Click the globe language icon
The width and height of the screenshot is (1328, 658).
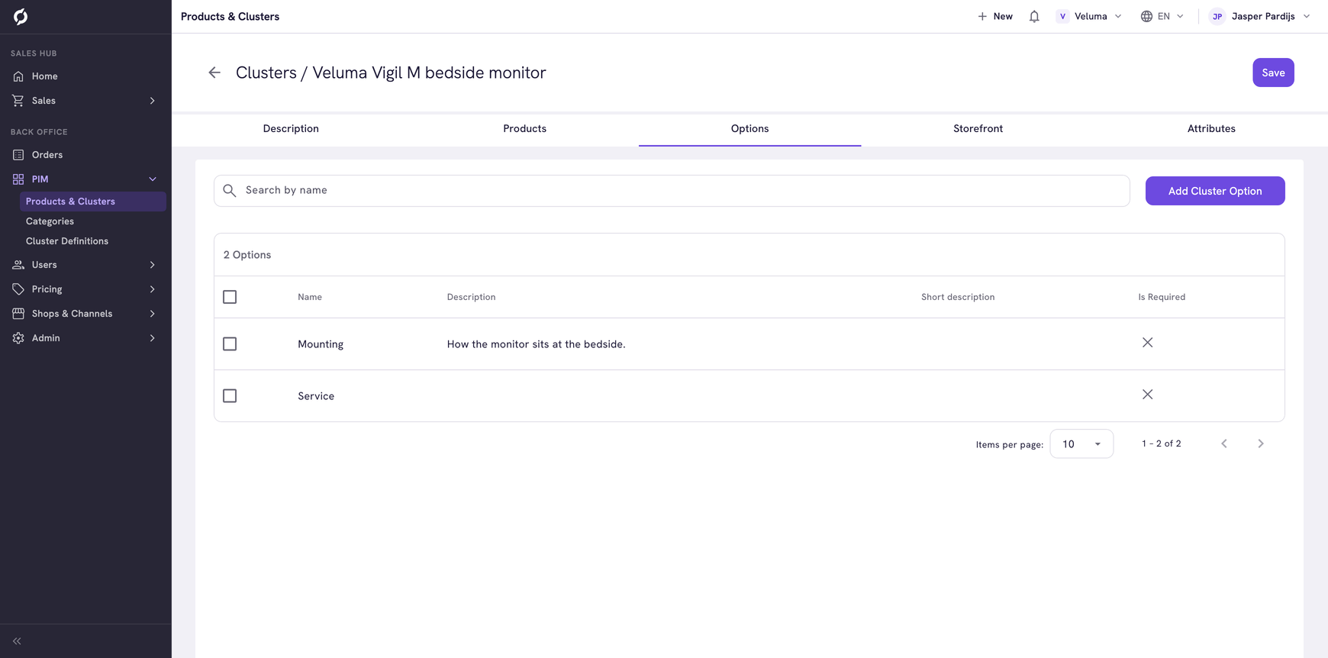1146,16
